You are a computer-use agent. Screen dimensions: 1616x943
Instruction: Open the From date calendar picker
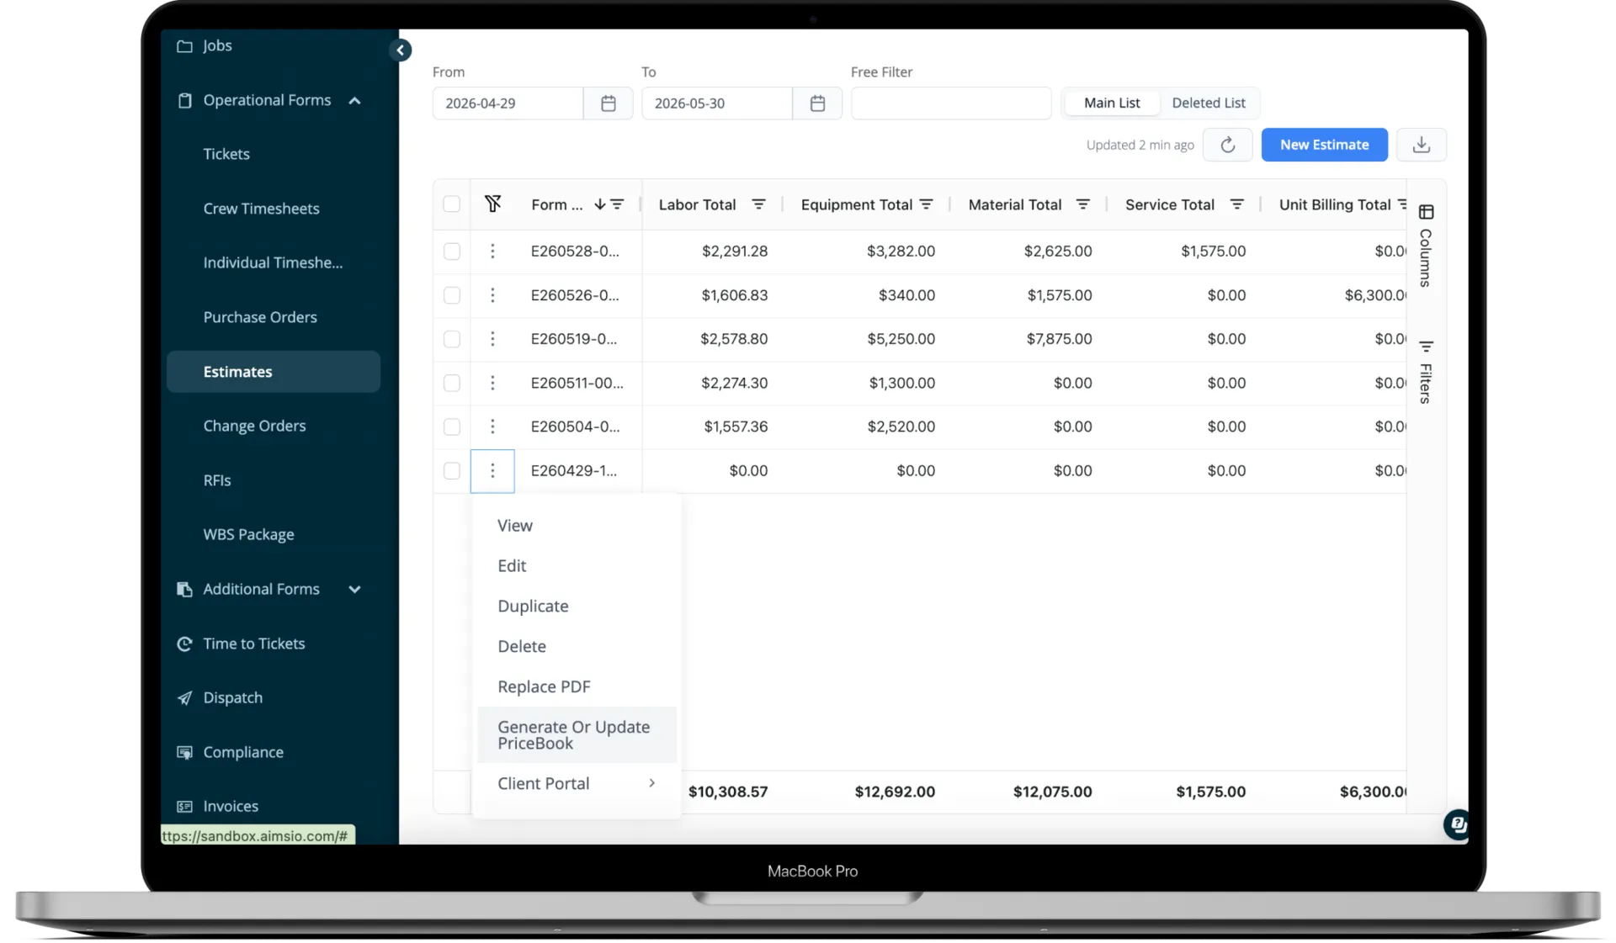click(609, 103)
